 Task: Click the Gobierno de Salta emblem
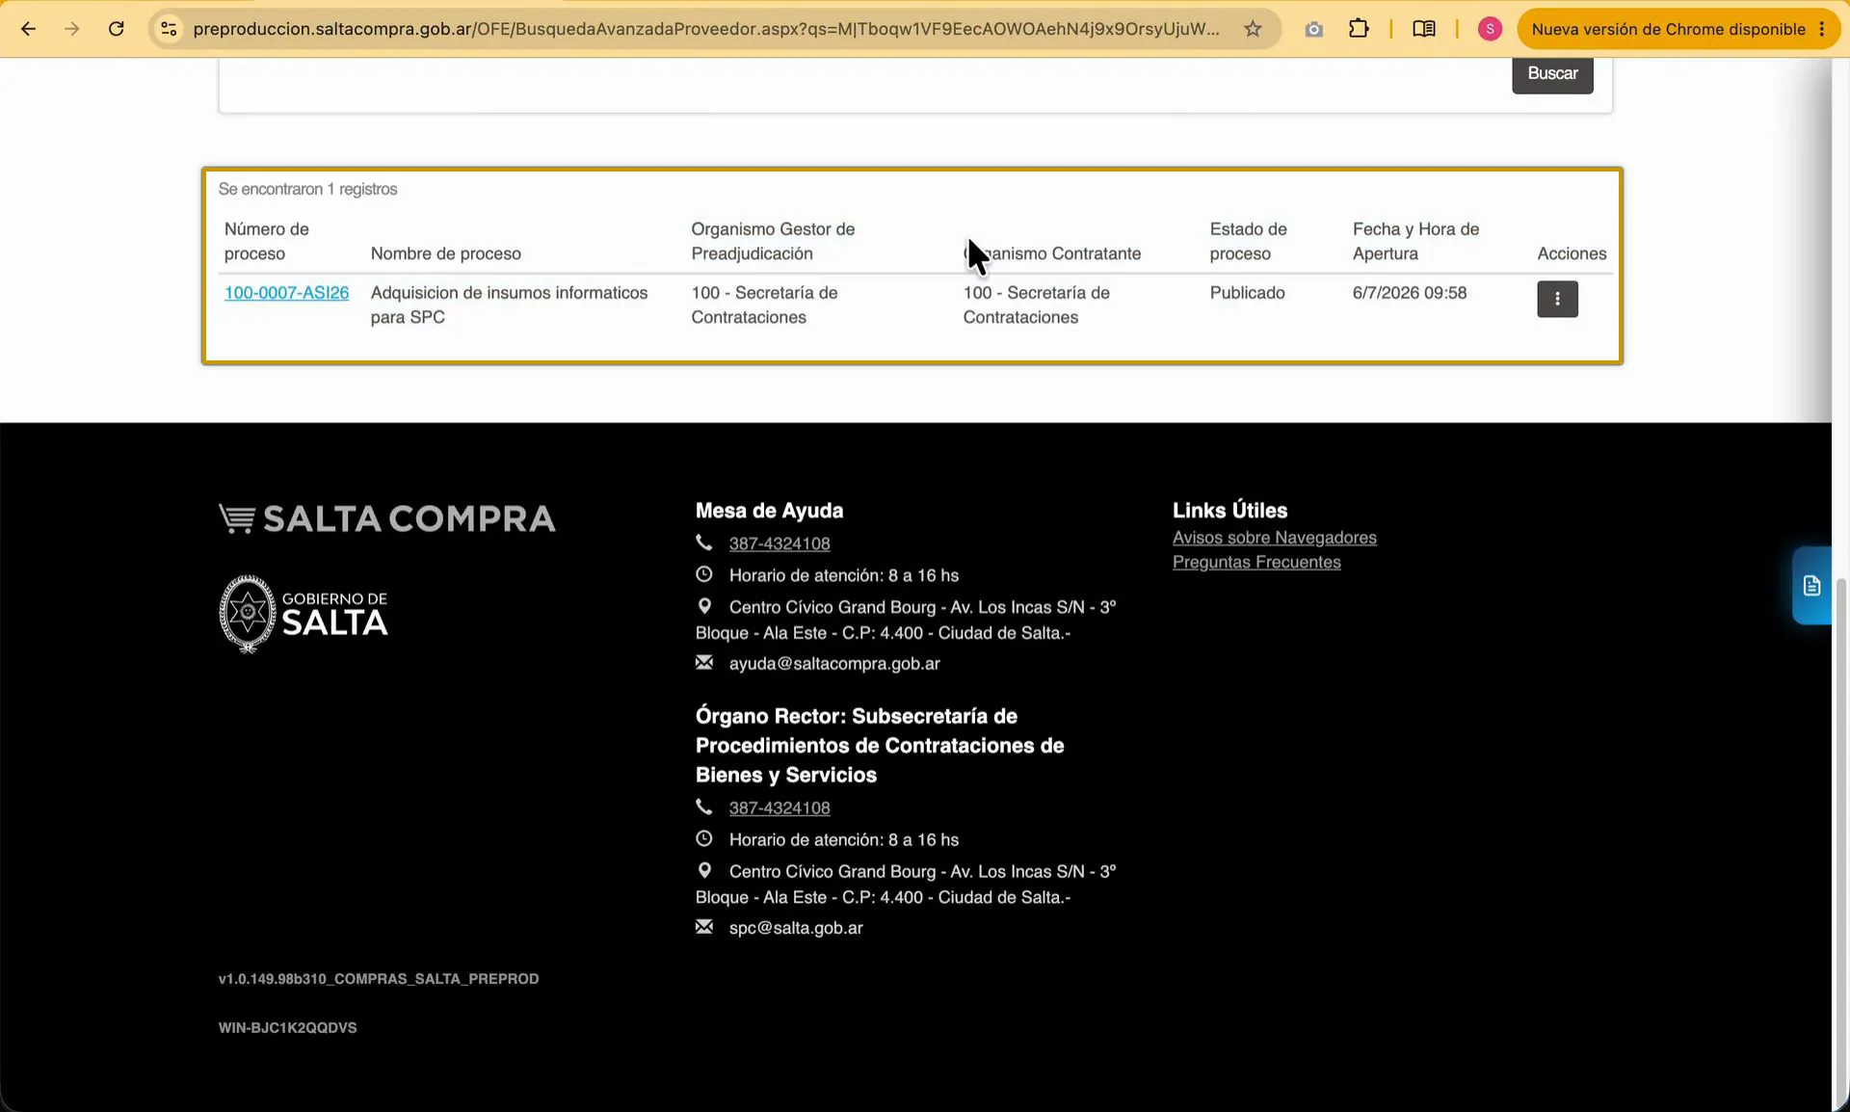[304, 614]
